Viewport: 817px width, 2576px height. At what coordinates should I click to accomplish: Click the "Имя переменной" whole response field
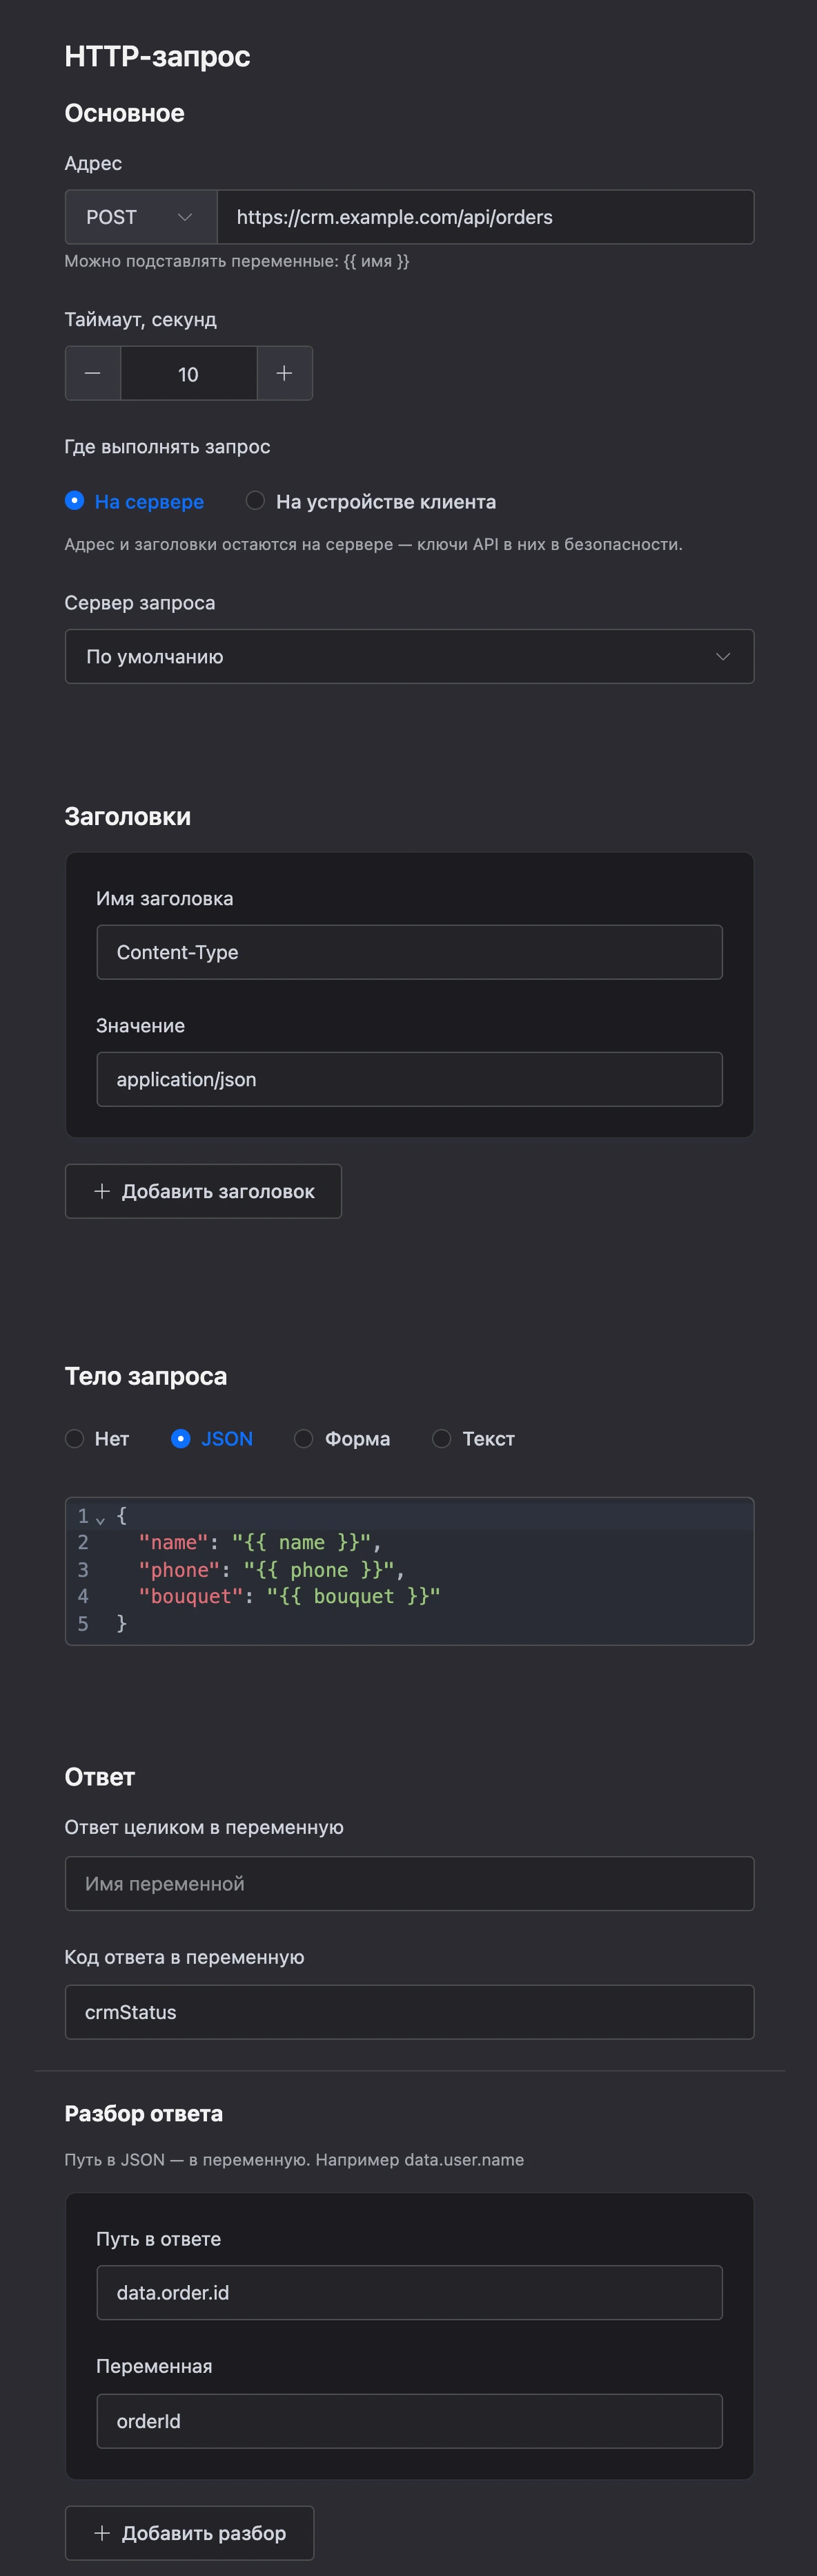[409, 1883]
